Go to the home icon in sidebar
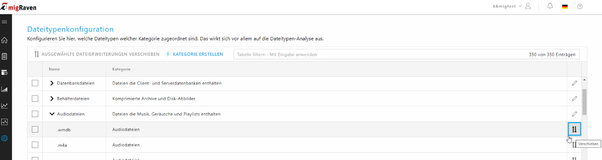Viewport: 602px width, 160px height. 5,40
